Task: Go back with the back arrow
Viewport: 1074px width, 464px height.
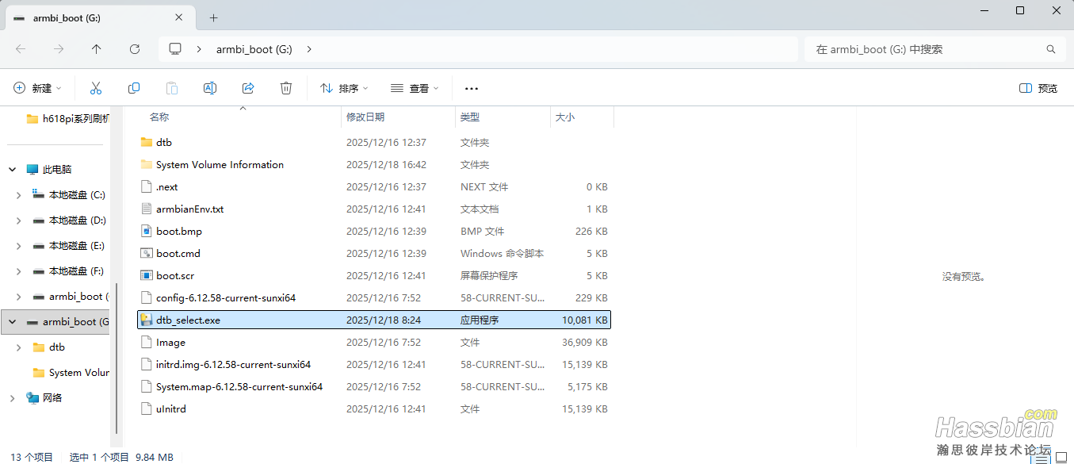Action: pos(21,48)
